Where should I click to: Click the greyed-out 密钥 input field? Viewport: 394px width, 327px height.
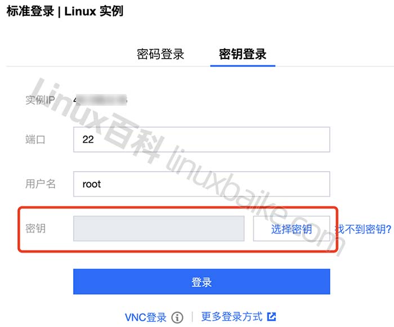(x=159, y=229)
